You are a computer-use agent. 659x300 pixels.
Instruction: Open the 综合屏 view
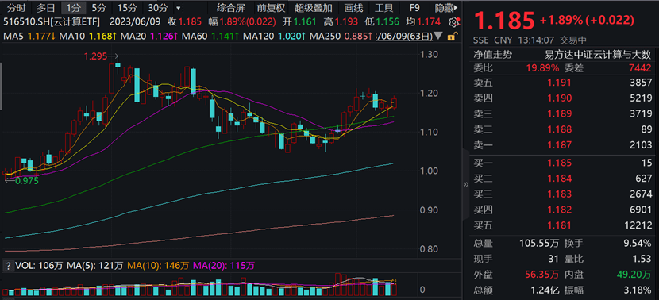point(231,8)
